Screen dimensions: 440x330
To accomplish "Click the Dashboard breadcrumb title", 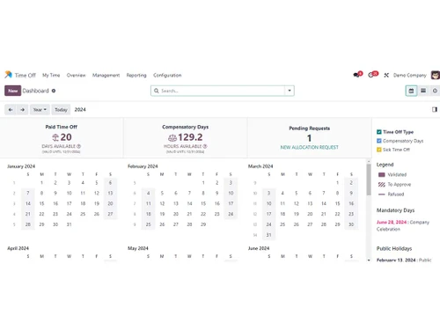I will (35, 91).
